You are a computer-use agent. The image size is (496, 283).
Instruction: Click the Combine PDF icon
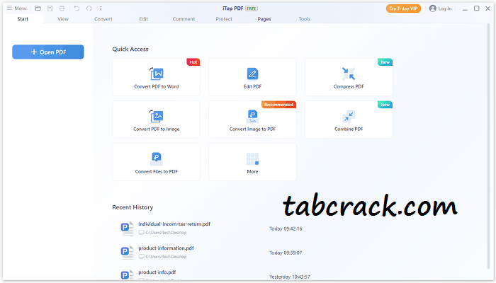coord(349,116)
